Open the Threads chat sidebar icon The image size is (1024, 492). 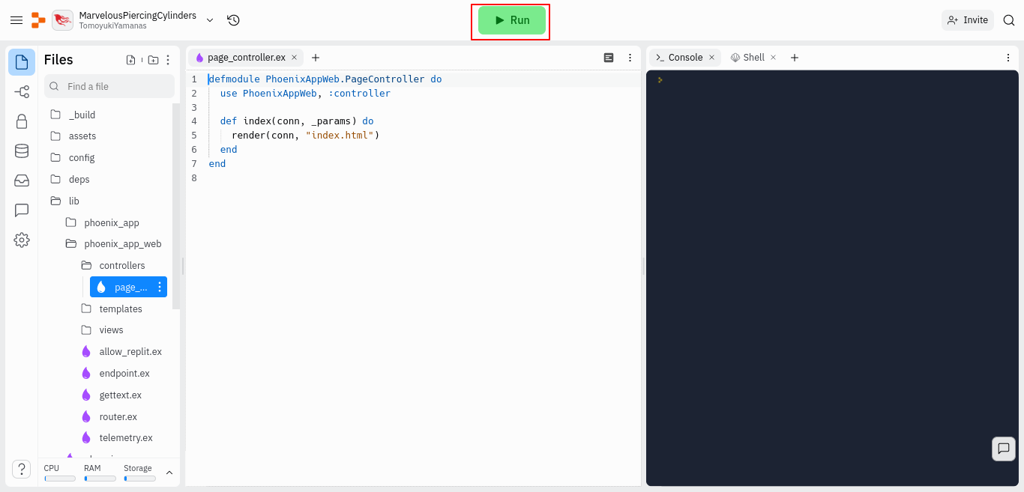click(22, 210)
